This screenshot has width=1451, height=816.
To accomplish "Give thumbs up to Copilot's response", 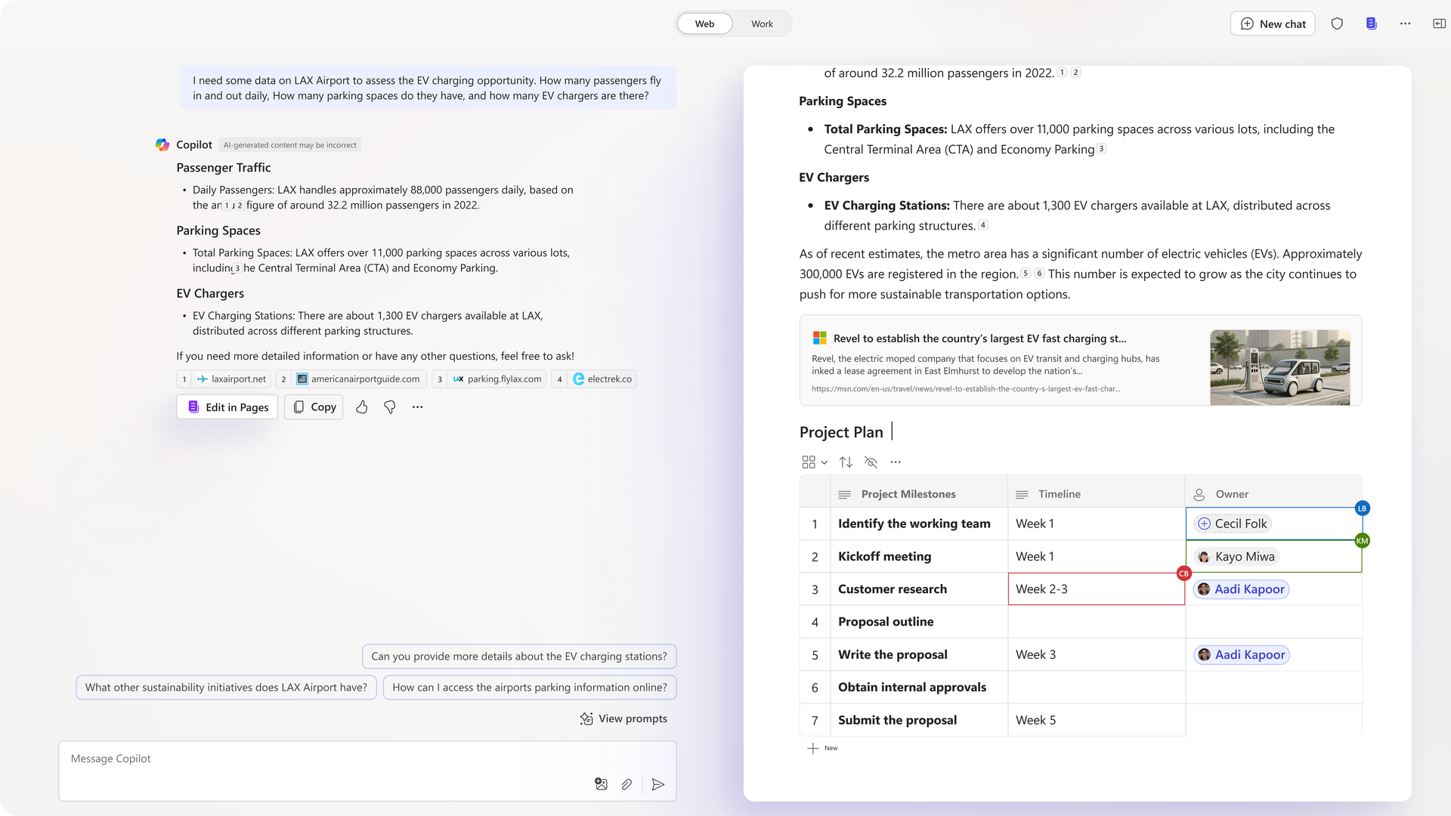I will [x=361, y=406].
